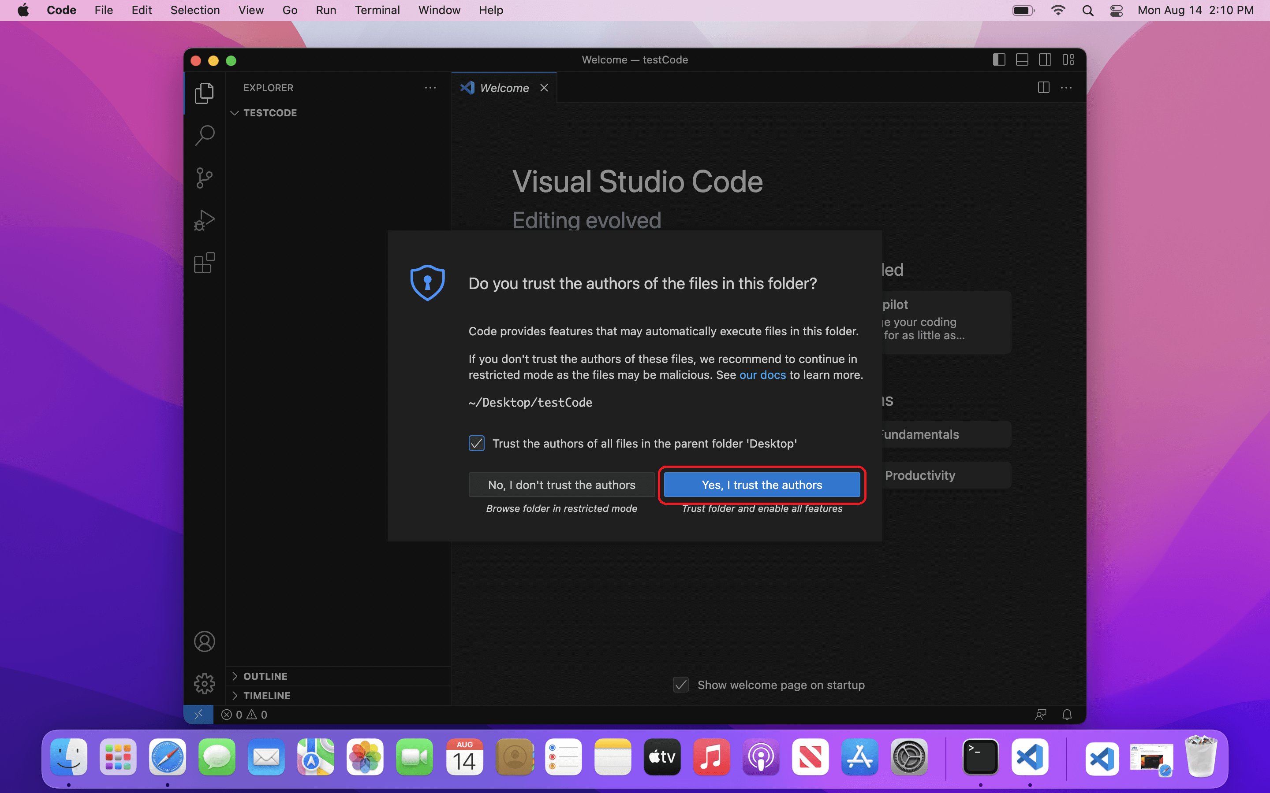Uncheck trust parent folder 'Desktop' checkbox

pyautogui.click(x=477, y=443)
